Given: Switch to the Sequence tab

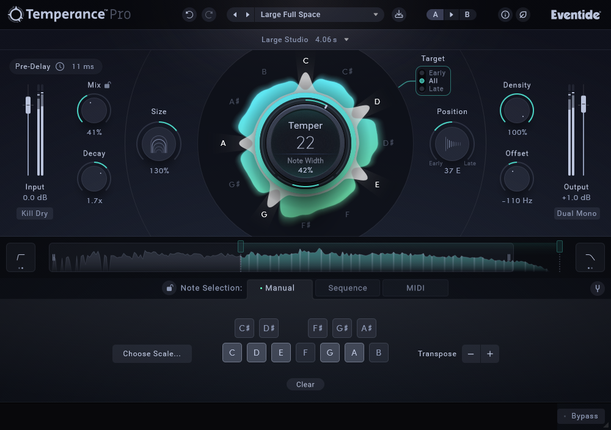Looking at the screenshot, I should 347,288.
